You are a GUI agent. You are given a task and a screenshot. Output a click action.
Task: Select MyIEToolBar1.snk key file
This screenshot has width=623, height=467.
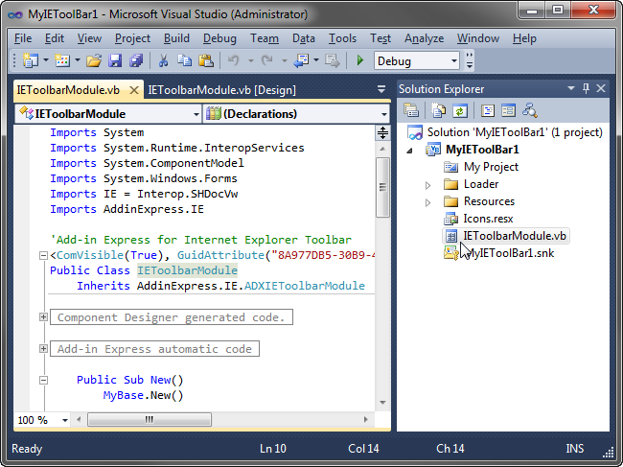(509, 253)
